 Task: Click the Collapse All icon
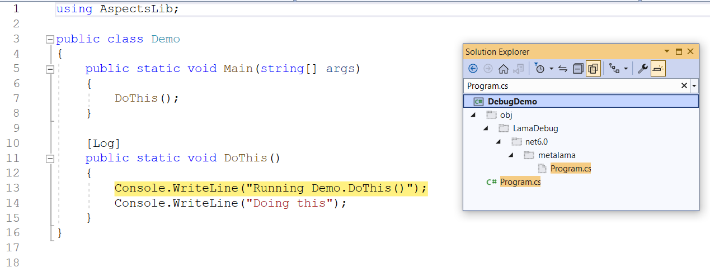click(578, 69)
